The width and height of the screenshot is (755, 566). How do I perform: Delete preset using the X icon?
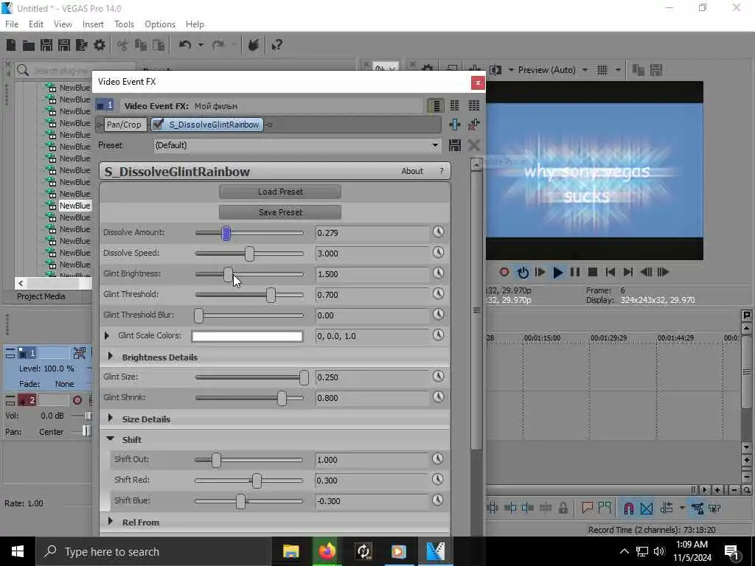pyautogui.click(x=474, y=145)
